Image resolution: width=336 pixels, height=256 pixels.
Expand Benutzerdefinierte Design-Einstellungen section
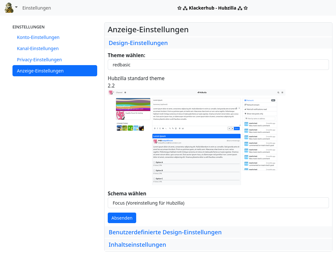[x=165, y=232]
